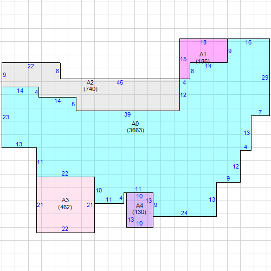Click the 9 dimension right of area A1

[230, 51]
